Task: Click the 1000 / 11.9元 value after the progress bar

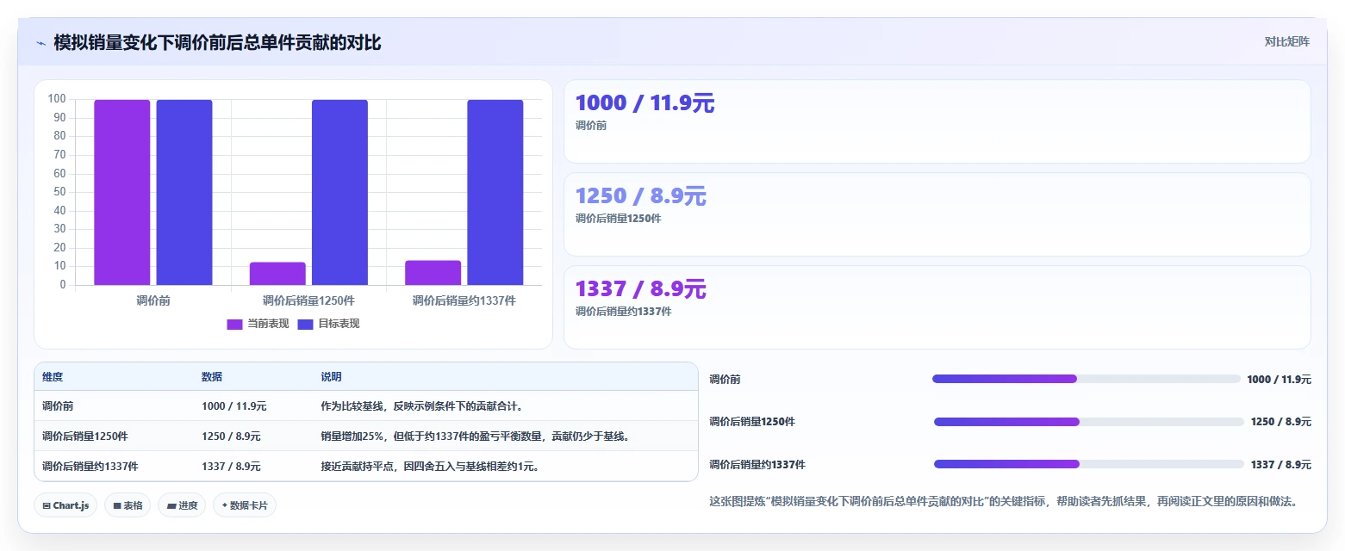Action: (1279, 380)
